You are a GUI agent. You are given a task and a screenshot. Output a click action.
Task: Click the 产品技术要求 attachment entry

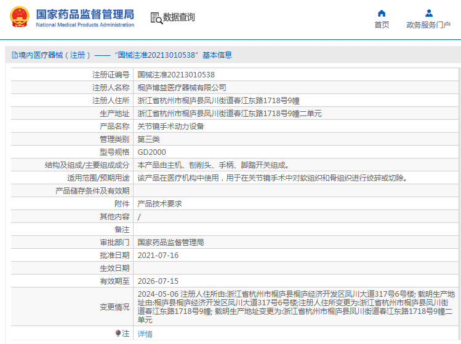(x=159, y=204)
